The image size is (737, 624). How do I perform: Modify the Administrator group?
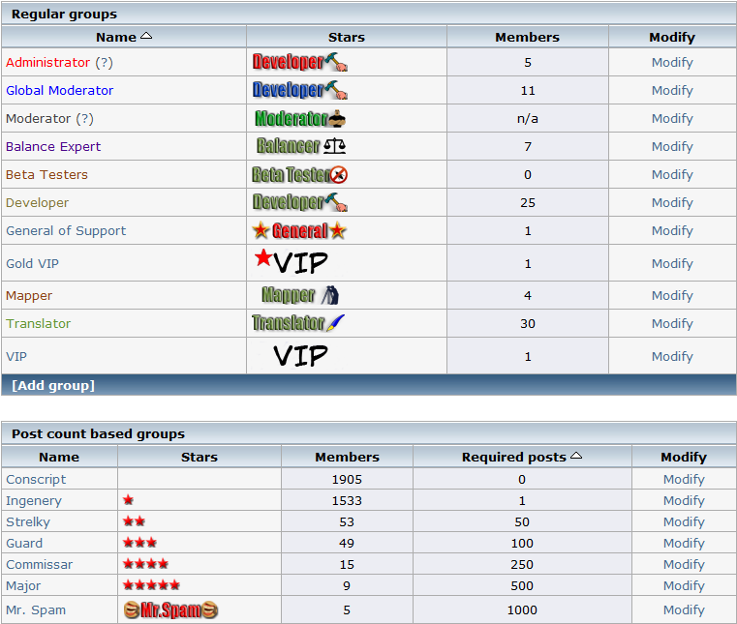click(672, 63)
